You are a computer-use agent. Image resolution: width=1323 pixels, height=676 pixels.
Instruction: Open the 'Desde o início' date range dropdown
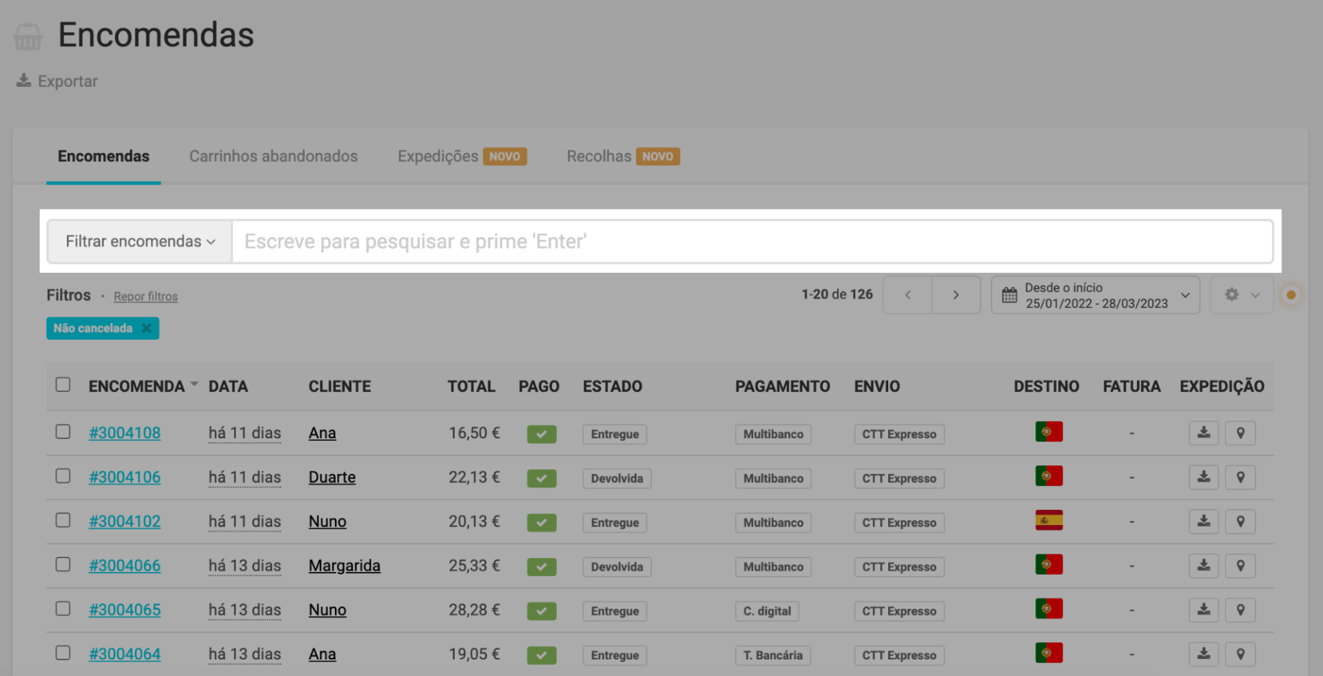[x=1095, y=295]
